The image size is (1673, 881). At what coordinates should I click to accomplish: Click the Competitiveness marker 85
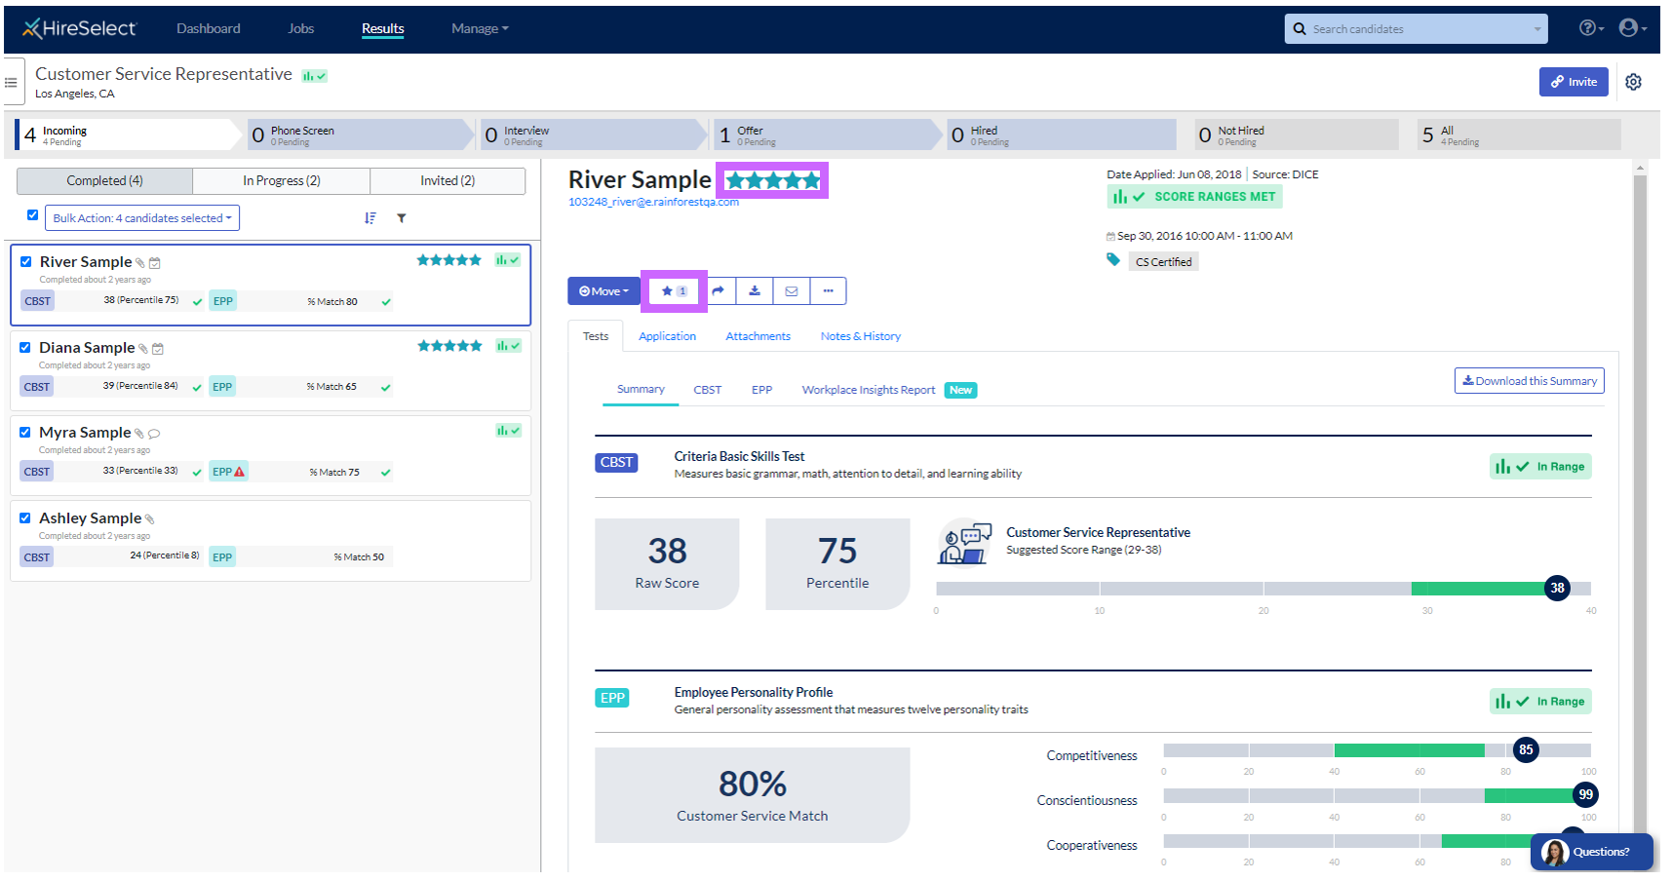coord(1526,750)
